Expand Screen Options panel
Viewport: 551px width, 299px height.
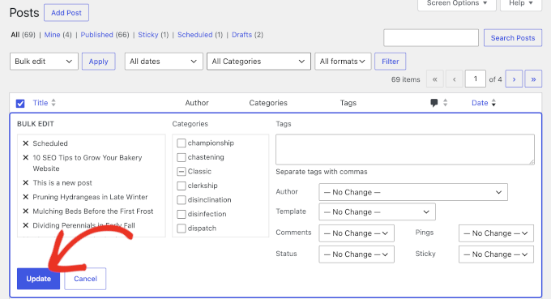(457, 3)
